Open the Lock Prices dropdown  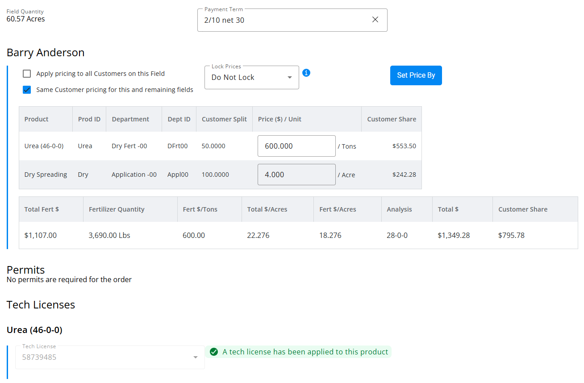point(251,77)
